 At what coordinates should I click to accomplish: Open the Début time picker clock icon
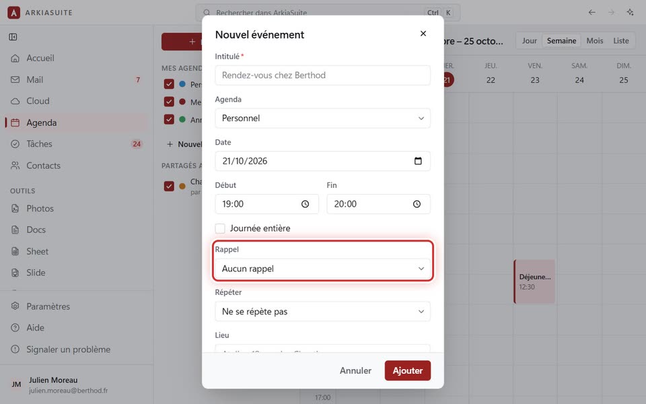coord(305,204)
